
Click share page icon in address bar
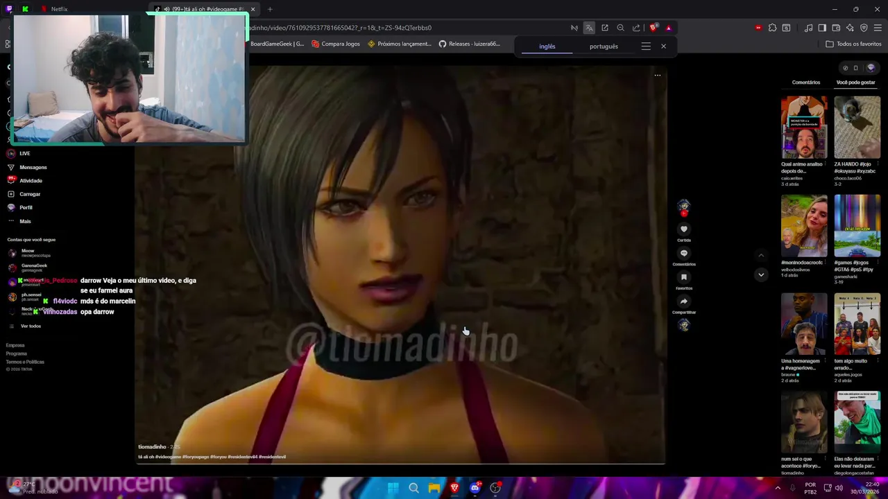pos(636,28)
